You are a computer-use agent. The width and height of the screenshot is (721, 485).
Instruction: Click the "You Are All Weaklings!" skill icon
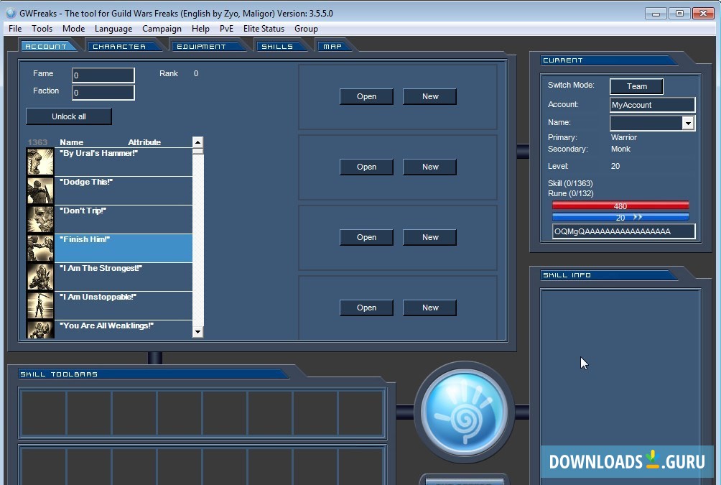(40, 329)
